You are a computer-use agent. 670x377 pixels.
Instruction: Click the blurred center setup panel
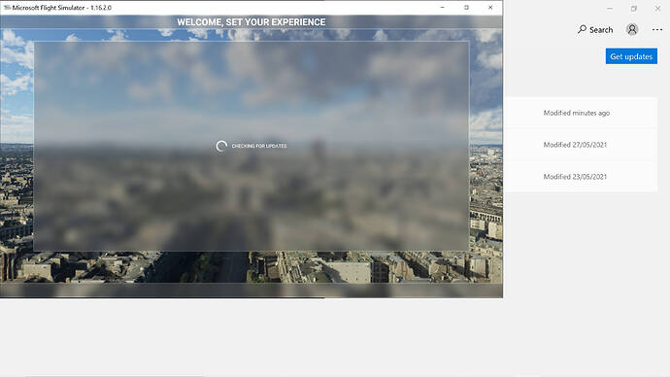click(x=251, y=146)
